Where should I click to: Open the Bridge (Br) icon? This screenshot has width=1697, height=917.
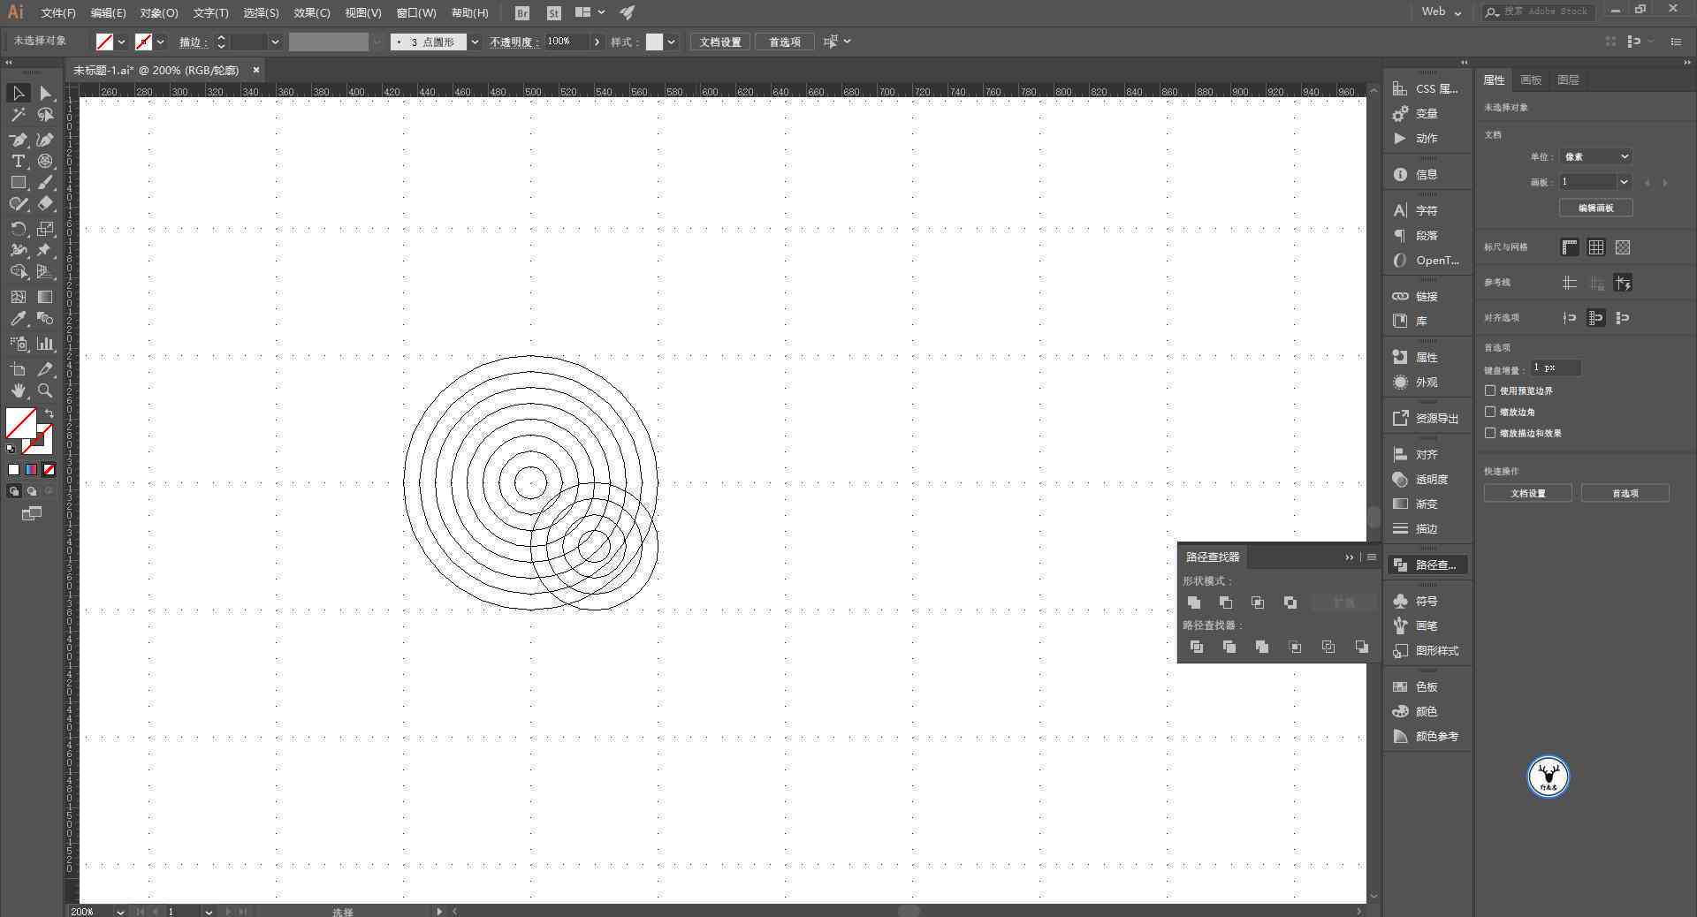pos(522,13)
